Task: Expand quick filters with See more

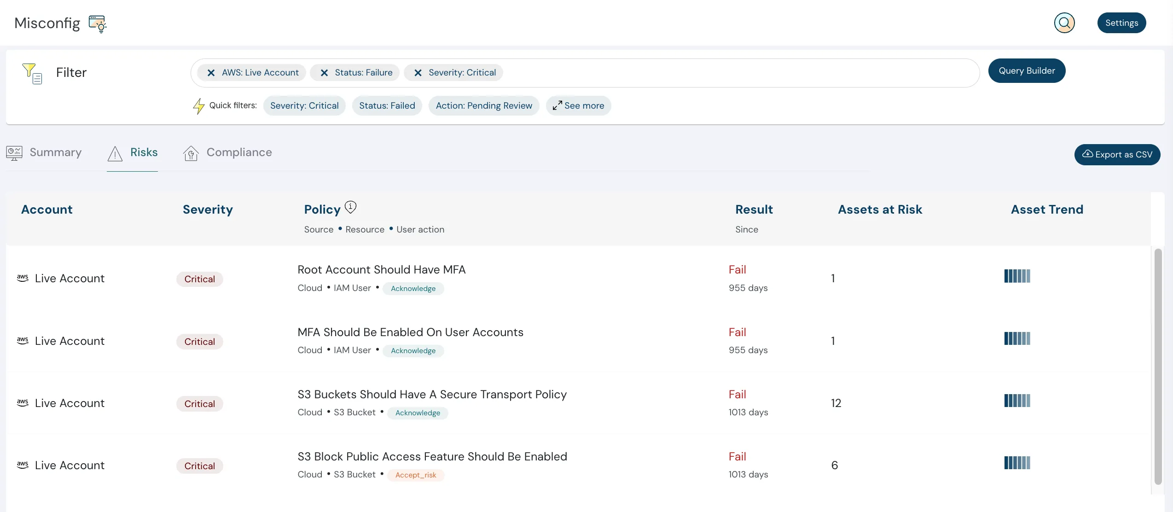Action: point(579,105)
